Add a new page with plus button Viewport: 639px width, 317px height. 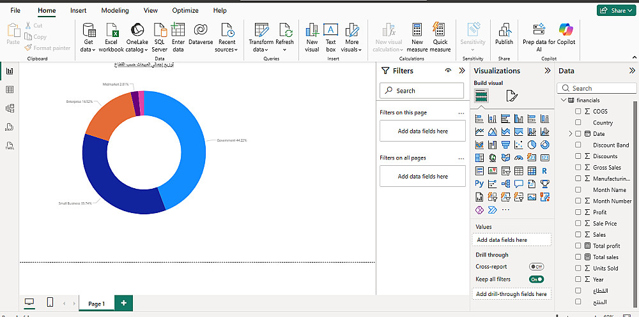point(123,303)
